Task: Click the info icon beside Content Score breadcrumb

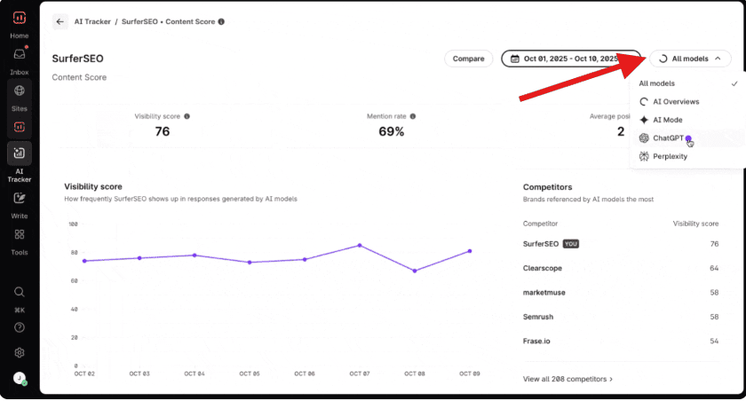Action: 221,21
